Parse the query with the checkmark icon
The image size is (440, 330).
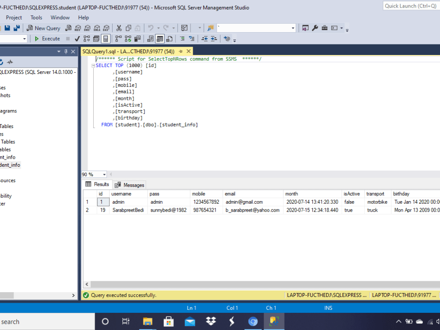tap(76, 39)
